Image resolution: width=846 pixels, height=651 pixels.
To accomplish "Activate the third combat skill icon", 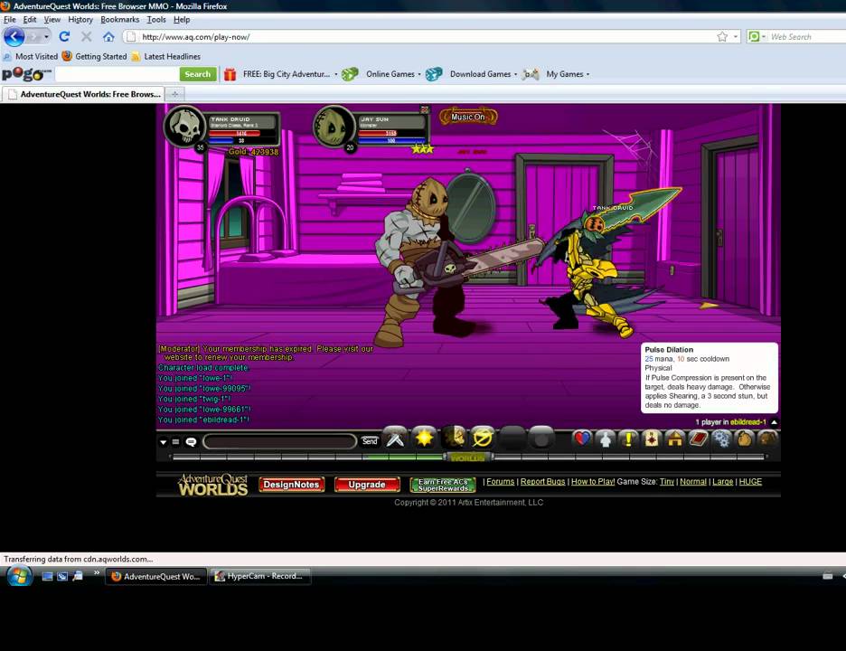I will click(454, 438).
